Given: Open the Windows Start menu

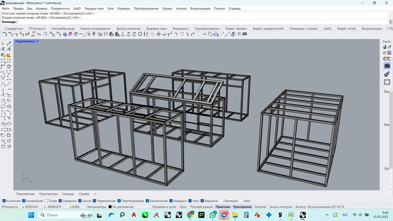Looking at the screenshot, I should [x=31, y=215].
